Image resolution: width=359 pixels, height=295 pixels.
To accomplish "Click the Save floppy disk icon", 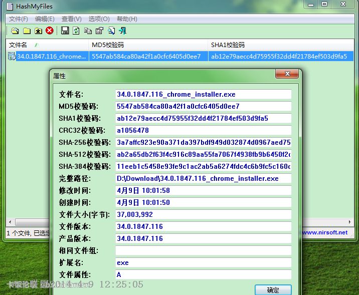I will click(65, 31).
